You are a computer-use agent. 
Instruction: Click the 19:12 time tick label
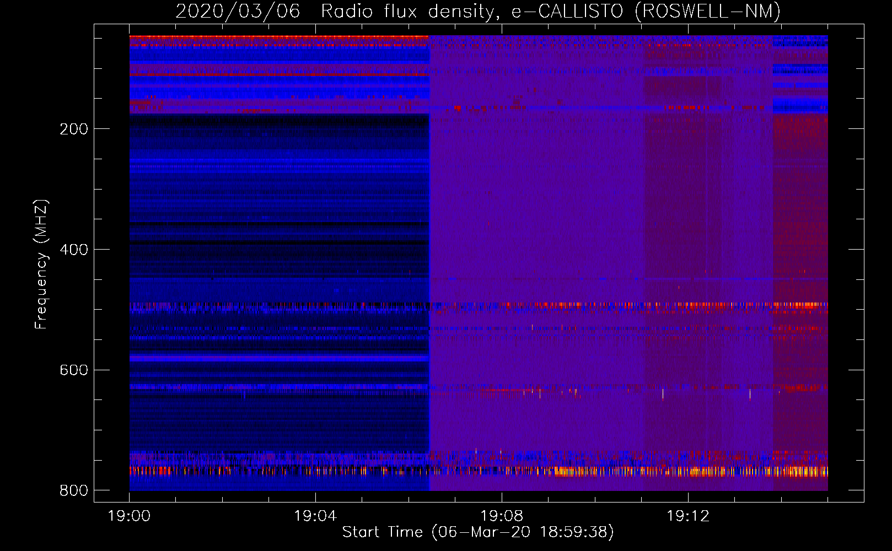point(688,516)
